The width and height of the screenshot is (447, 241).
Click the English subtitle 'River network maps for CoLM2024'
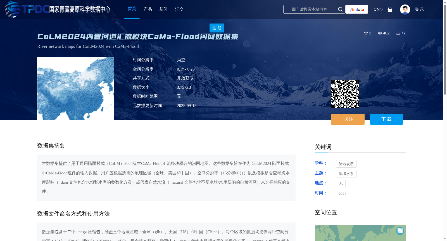coord(88,46)
